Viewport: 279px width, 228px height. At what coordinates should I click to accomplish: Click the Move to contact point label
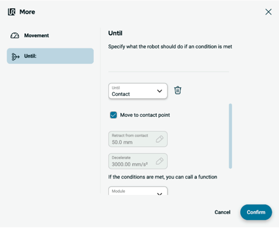tap(145, 115)
